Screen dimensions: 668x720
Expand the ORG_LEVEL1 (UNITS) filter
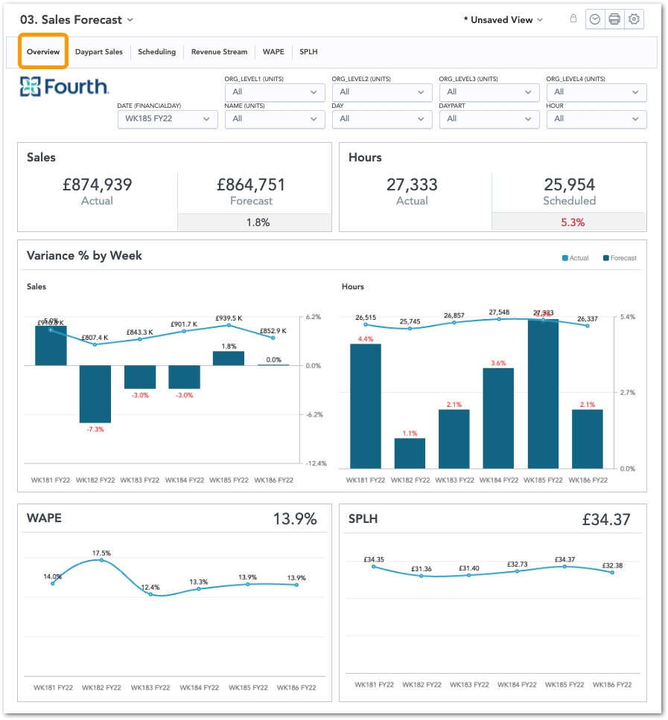coord(275,92)
